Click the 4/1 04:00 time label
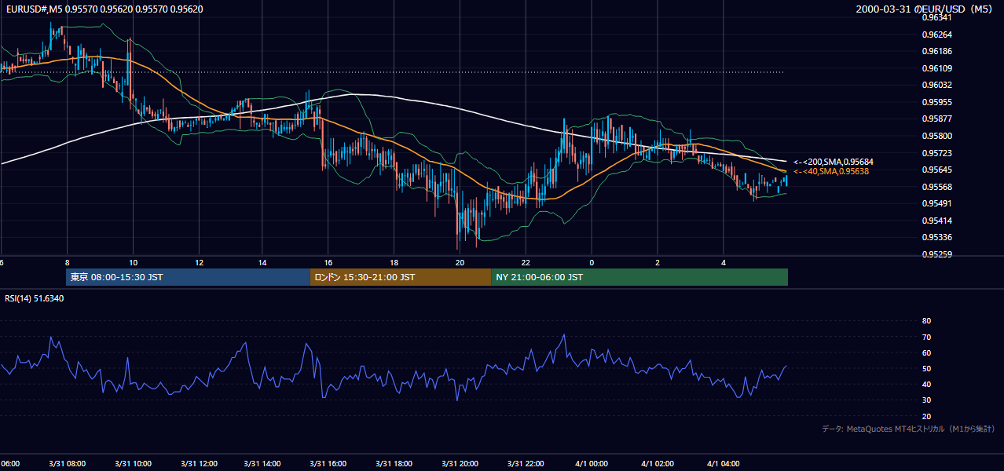Viewport: 1004px width, 471px height. [723, 464]
